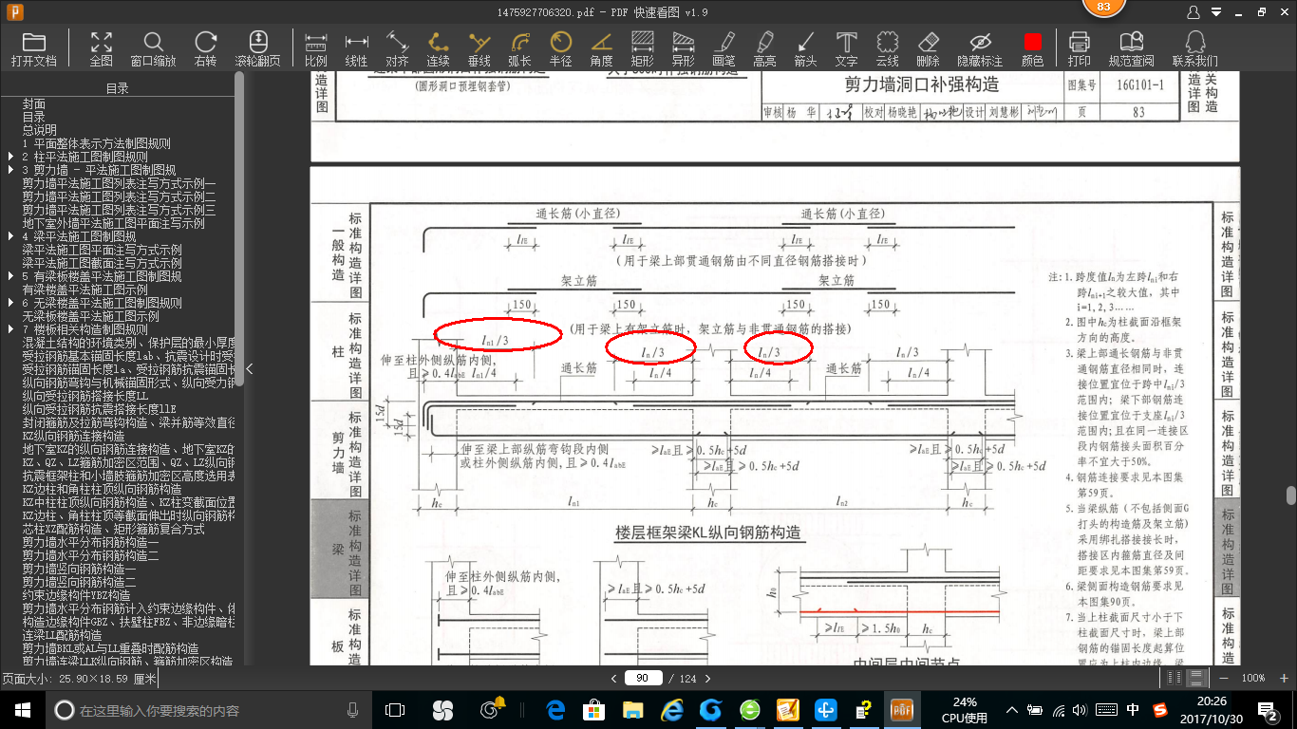Open the 比例 scale tool
Image resolution: width=1297 pixels, height=729 pixels.
coord(315,48)
